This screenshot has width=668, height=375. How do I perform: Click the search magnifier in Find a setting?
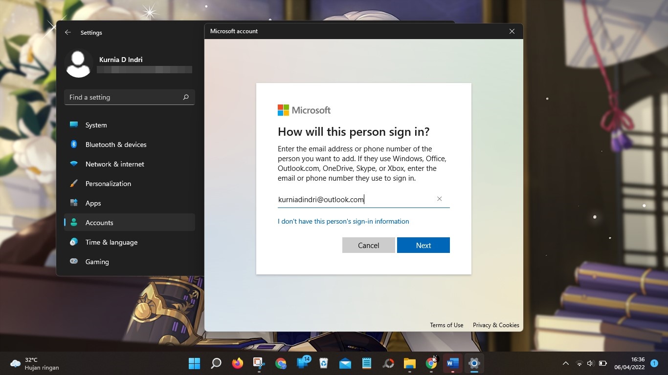click(x=186, y=97)
